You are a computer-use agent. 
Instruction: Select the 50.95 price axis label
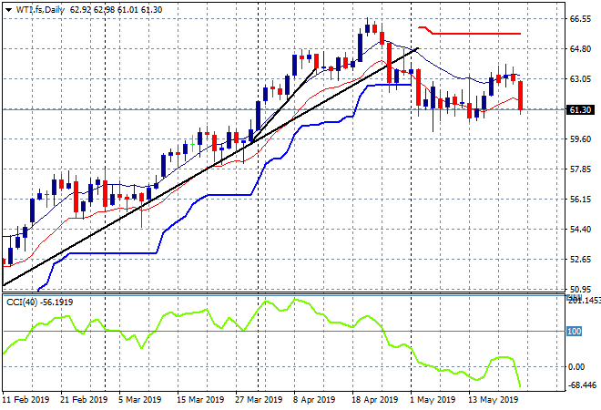580,289
